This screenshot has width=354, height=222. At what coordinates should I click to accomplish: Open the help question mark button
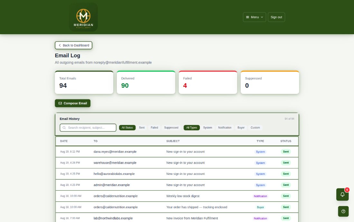coord(343,211)
